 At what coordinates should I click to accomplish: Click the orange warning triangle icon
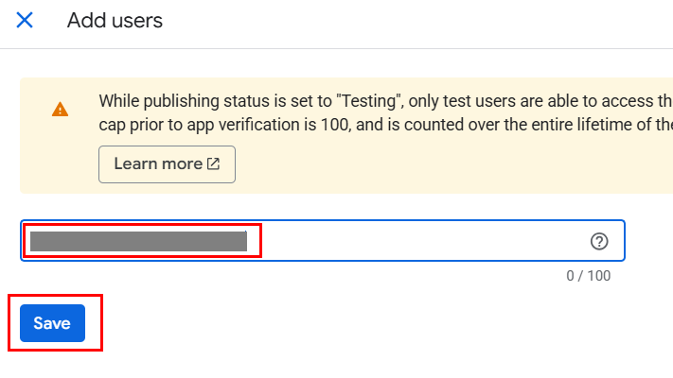point(60,110)
